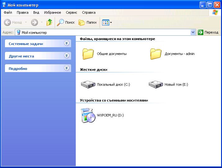Open Поиск search tool

click(66, 22)
